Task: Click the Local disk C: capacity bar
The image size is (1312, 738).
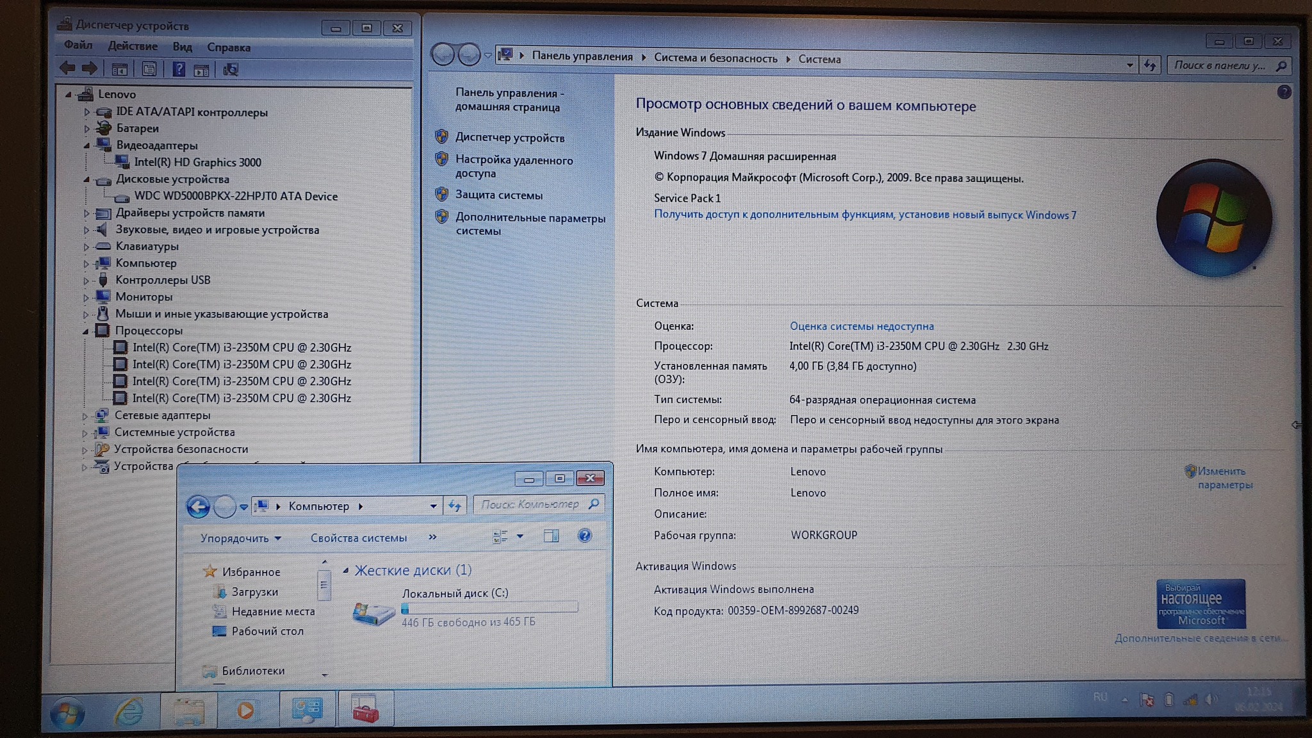Action: [489, 607]
